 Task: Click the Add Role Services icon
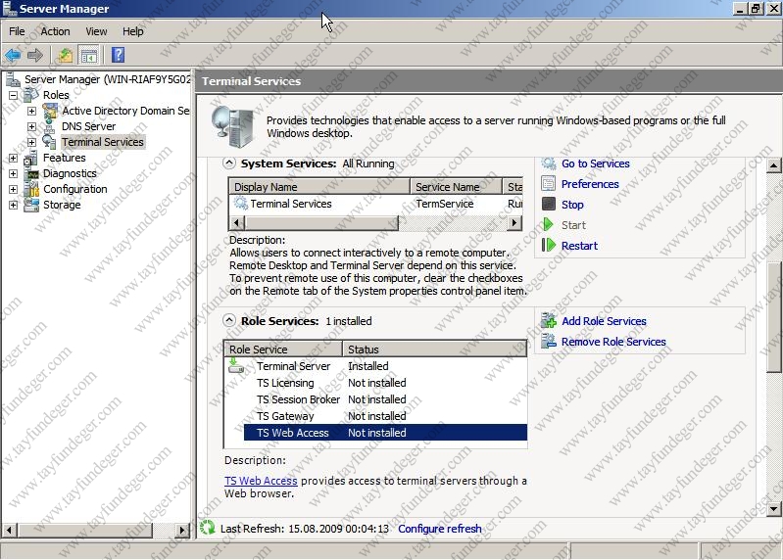[x=549, y=321]
